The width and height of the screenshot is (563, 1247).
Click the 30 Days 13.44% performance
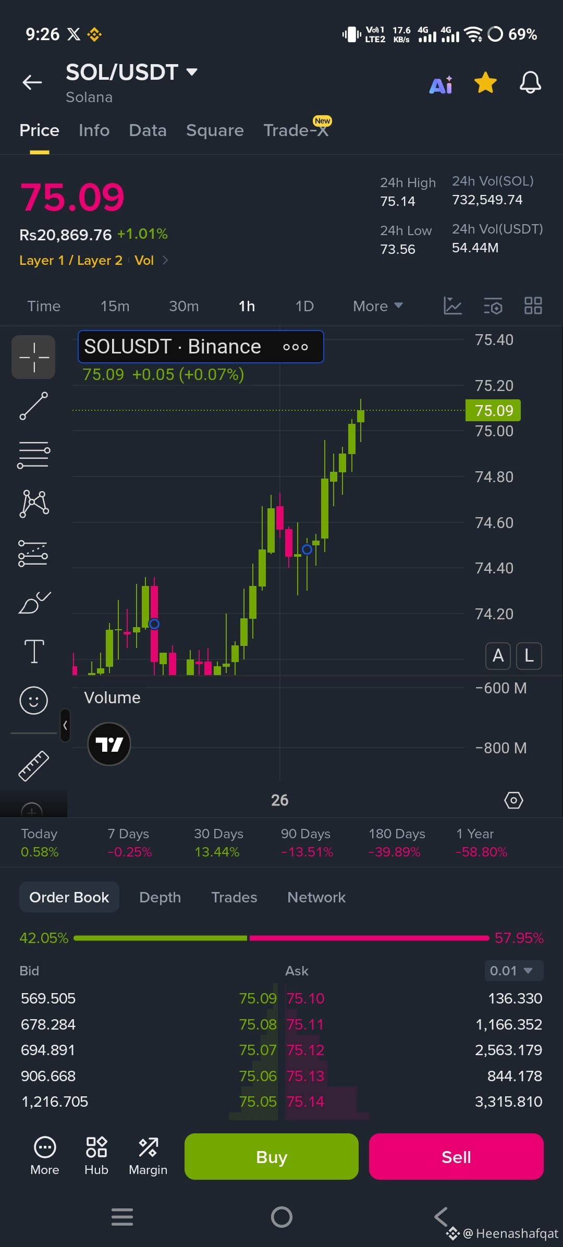(218, 842)
